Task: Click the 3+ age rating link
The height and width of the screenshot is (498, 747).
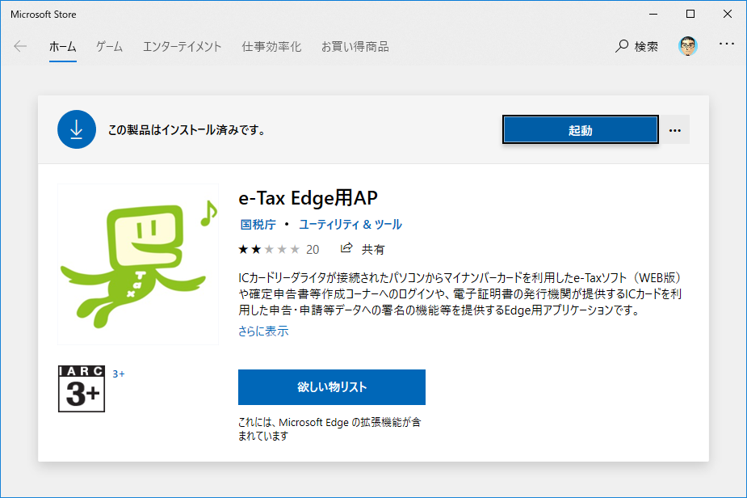Action: pyautogui.click(x=118, y=374)
